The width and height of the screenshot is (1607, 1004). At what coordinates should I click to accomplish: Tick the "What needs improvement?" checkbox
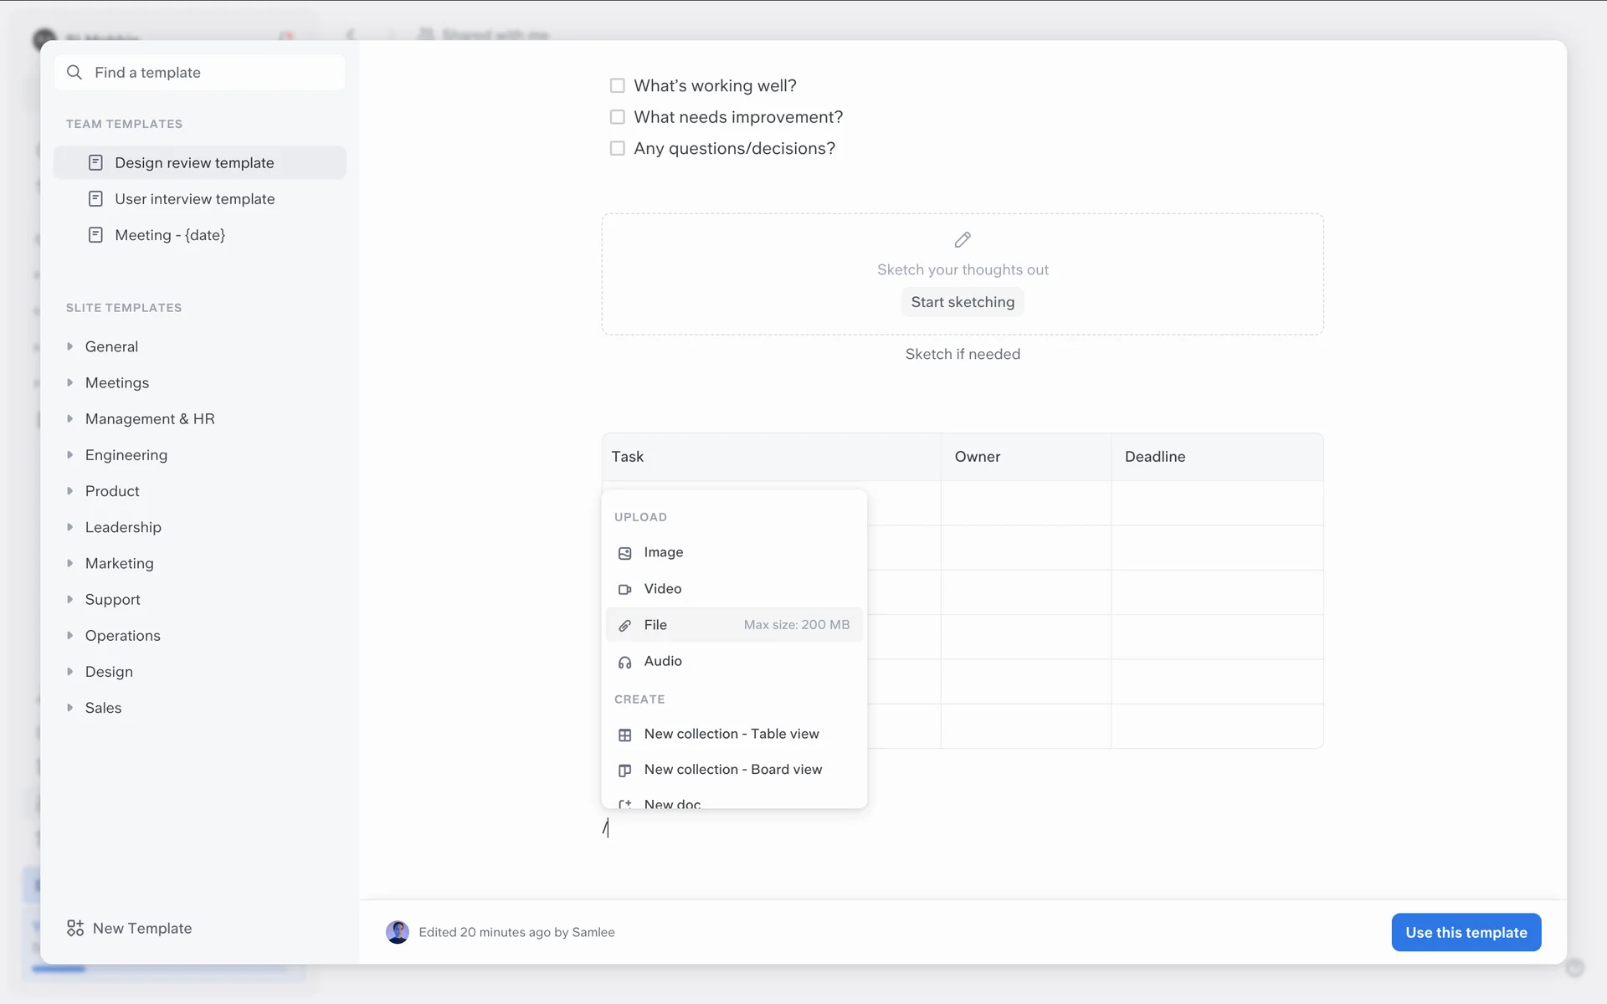(618, 117)
